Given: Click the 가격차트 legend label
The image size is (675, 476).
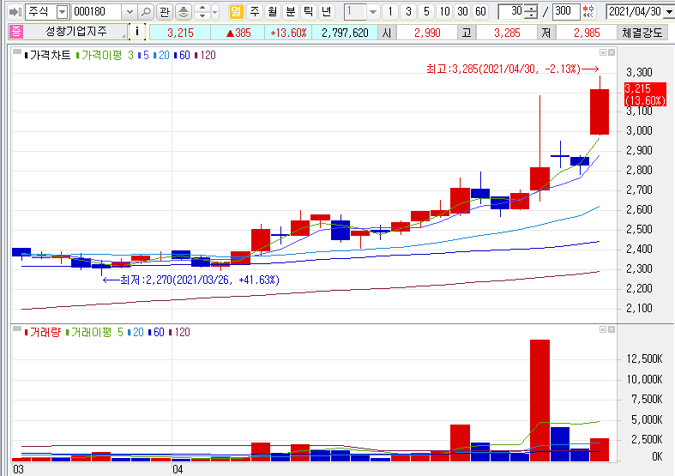Looking at the screenshot, I should tap(50, 55).
